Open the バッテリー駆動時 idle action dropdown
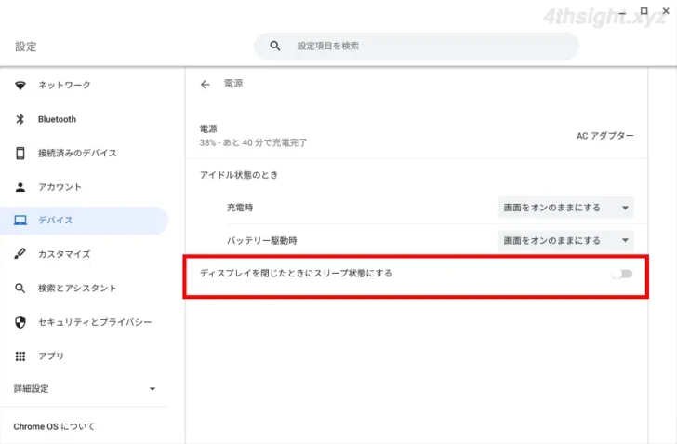The image size is (677, 444). point(566,240)
